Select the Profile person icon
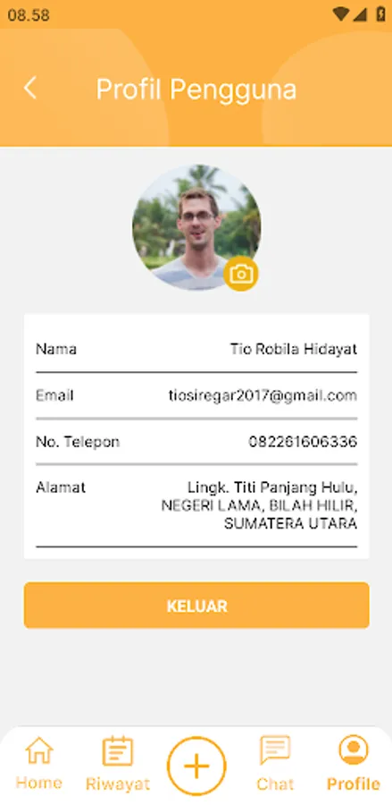Viewport: 392px width, 805px height. coord(354,750)
